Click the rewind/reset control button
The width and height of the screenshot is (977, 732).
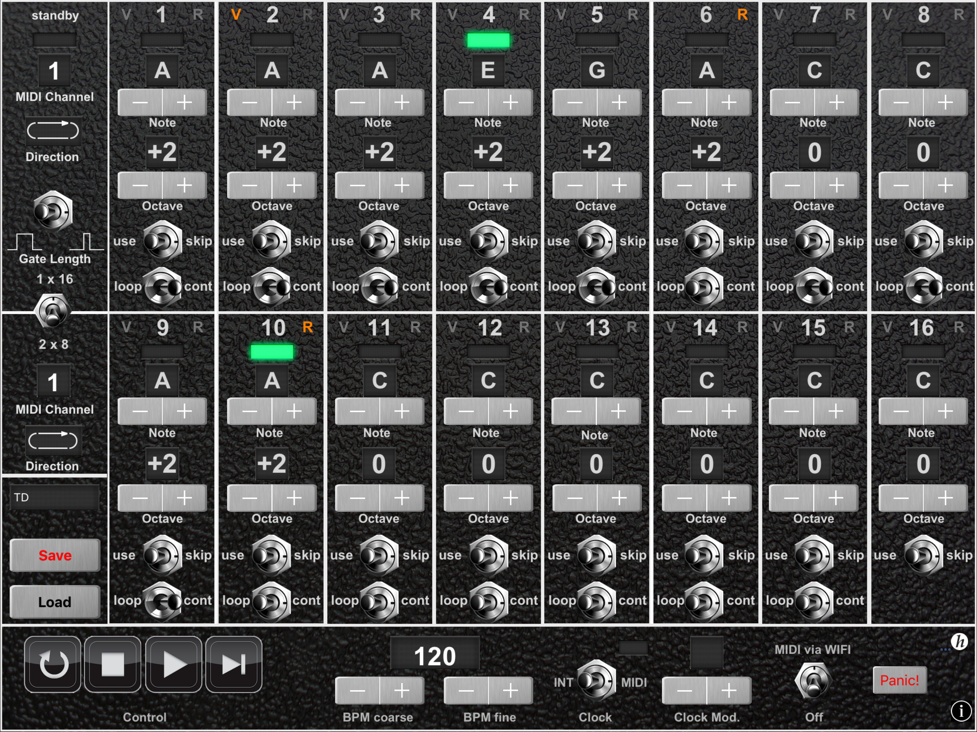click(53, 664)
